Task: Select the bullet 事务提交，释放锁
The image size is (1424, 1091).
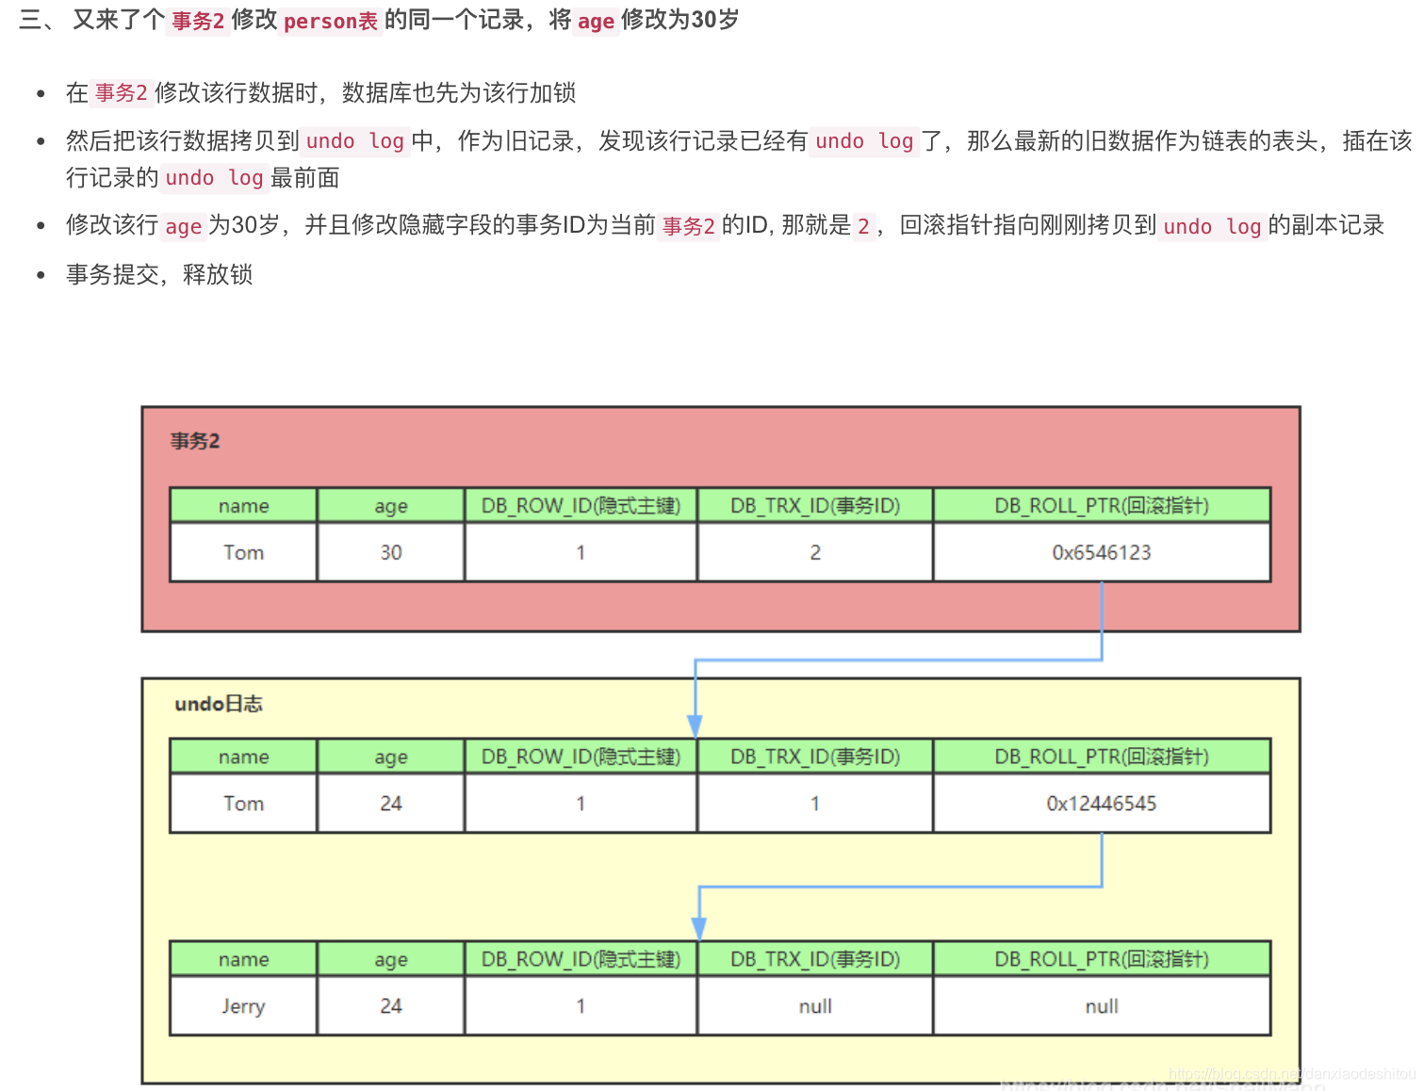Action: pyautogui.click(x=159, y=275)
